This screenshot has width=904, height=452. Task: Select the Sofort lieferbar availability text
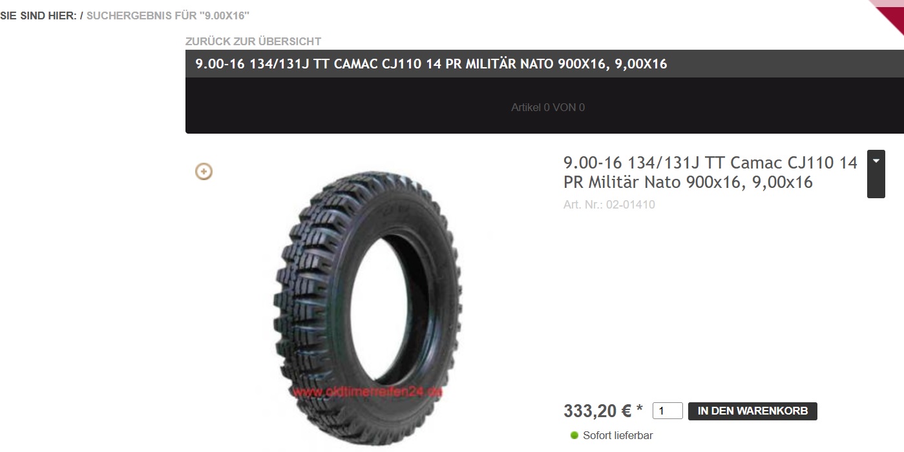point(618,435)
